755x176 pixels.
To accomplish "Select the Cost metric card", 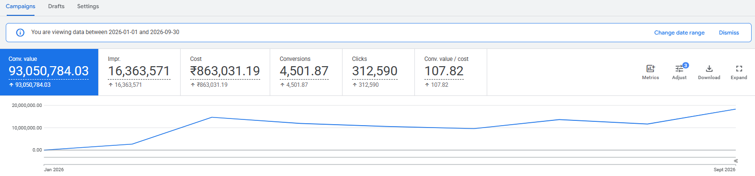I will click(x=225, y=72).
